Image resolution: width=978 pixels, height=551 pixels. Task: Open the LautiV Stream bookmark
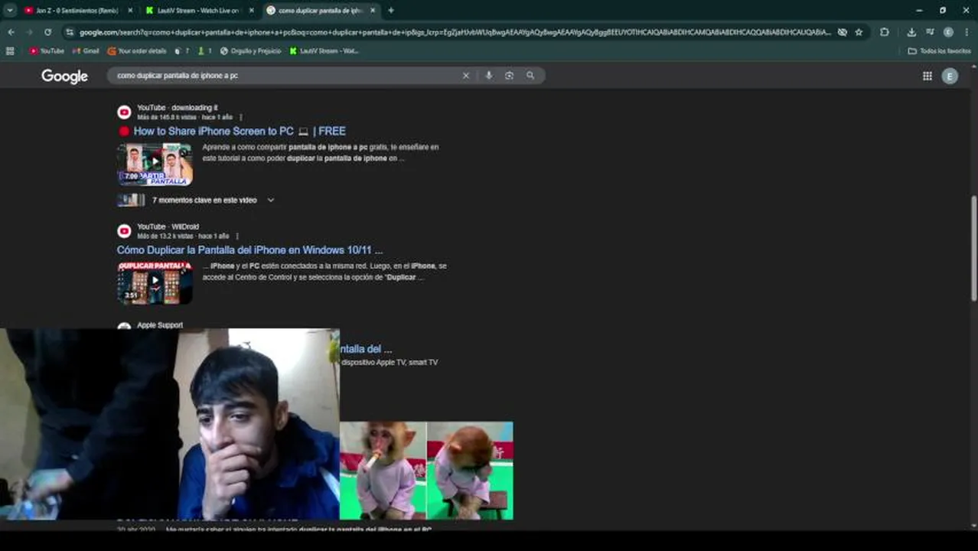tap(324, 51)
